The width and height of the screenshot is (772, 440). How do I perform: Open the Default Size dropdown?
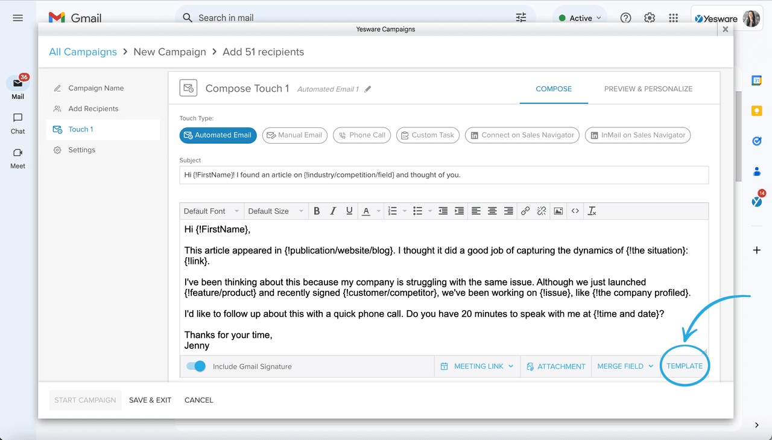coord(276,211)
